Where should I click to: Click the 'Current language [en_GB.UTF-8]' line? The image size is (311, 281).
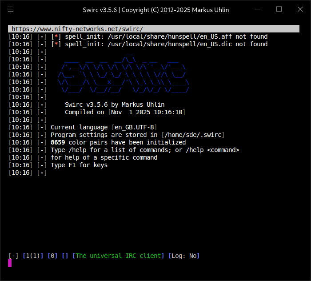point(104,127)
